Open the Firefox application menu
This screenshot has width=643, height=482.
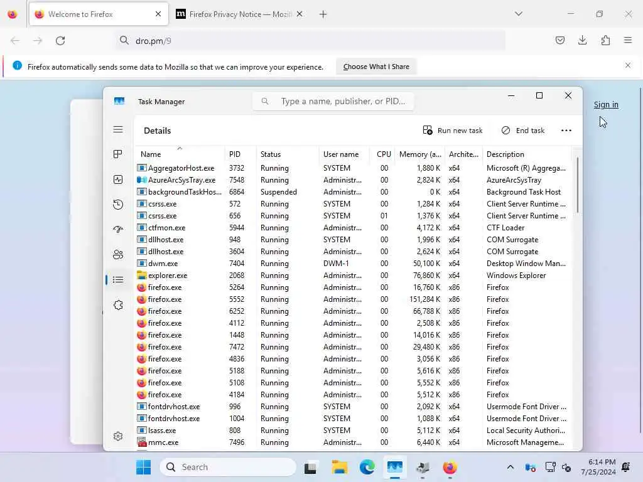(628, 41)
